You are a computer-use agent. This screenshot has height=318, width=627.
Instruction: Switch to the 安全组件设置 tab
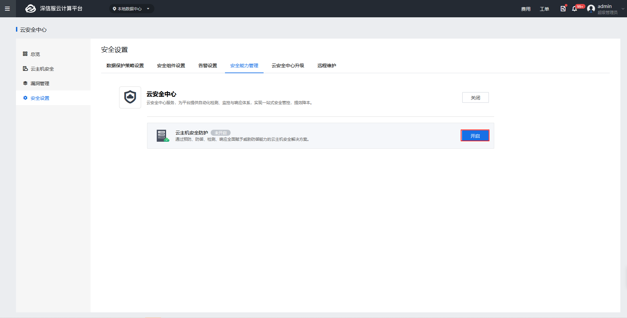(x=171, y=66)
